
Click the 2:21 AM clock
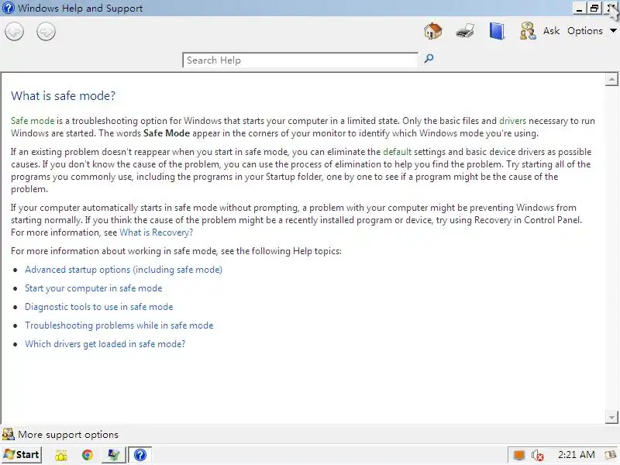pyautogui.click(x=576, y=455)
